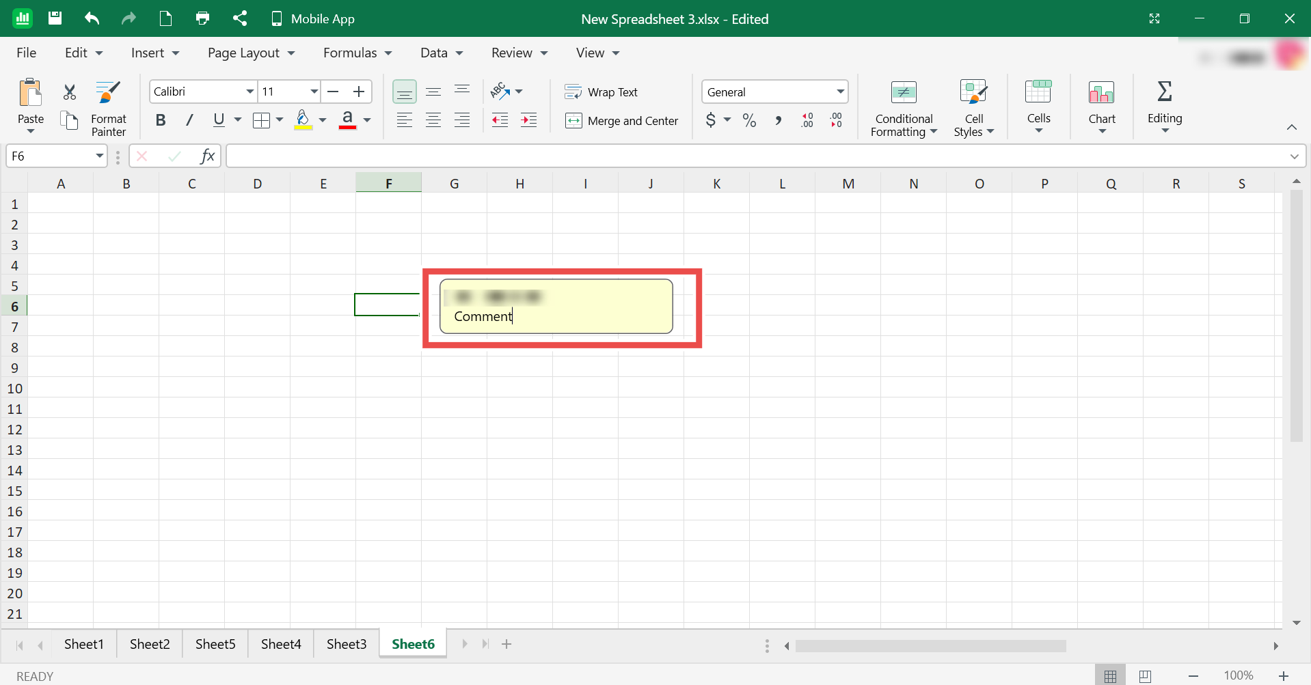Viewport: 1311px width, 685px height.
Task: Toggle full screen mode icon
Action: coord(1154,18)
